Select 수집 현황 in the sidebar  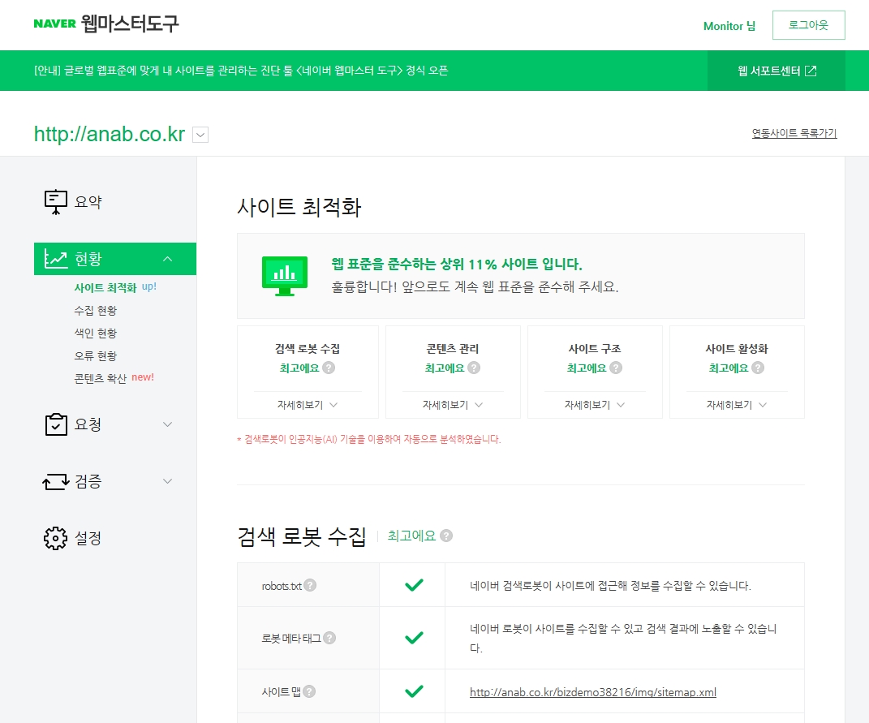tap(95, 310)
